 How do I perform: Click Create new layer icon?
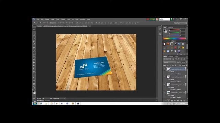(x=181, y=101)
